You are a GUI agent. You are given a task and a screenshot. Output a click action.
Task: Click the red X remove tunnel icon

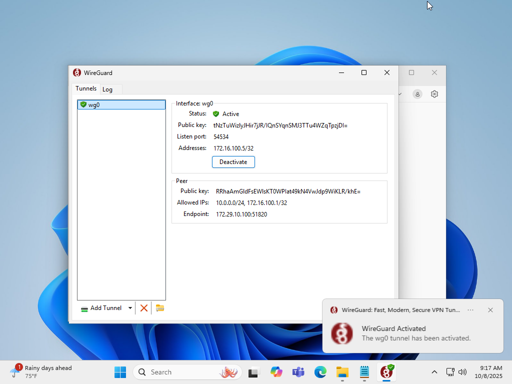144,308
